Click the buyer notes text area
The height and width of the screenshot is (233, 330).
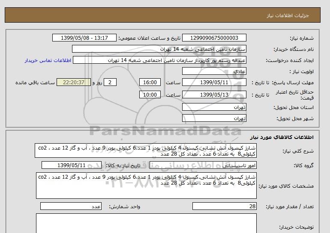pyautogui.click(x=146, y=223)
